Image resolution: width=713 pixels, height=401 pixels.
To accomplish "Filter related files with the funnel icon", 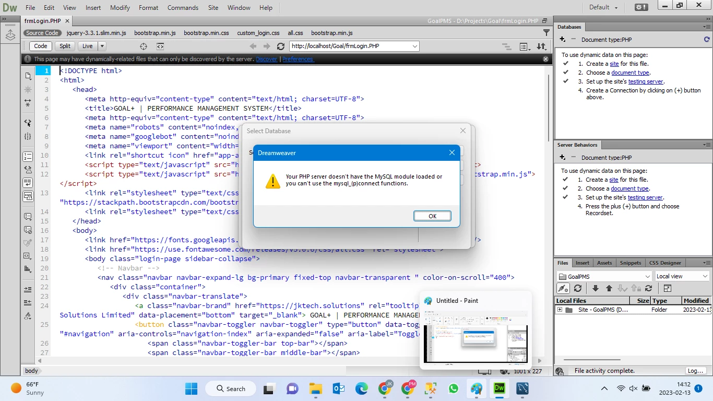I will tap(546, 32).
